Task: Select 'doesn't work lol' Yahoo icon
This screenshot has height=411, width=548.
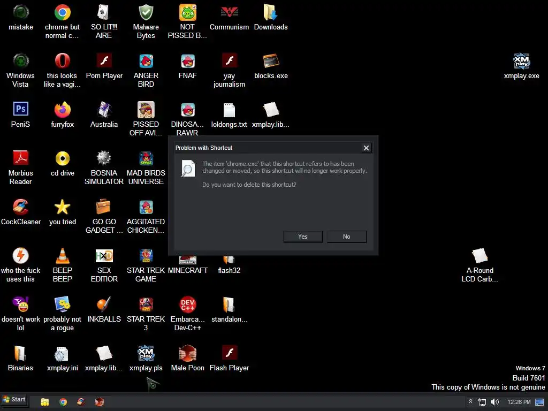Action: pyautogui.click(x=21, y=314)
